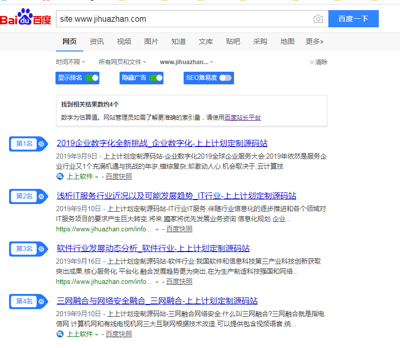Click the text 找到相关结果数约4个
This screenshot has height=348, width=400.
click(90, 104)
